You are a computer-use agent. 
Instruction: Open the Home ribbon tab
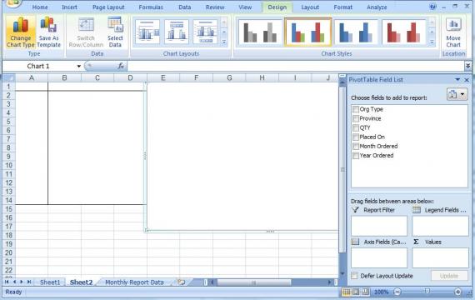(x=40, y=7)
